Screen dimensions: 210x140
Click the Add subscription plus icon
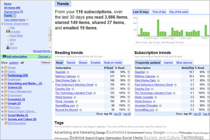tap(4, 56)
